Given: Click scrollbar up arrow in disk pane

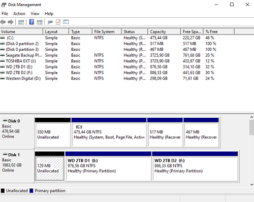Looking at the screenshot, I should pos(251,117).
